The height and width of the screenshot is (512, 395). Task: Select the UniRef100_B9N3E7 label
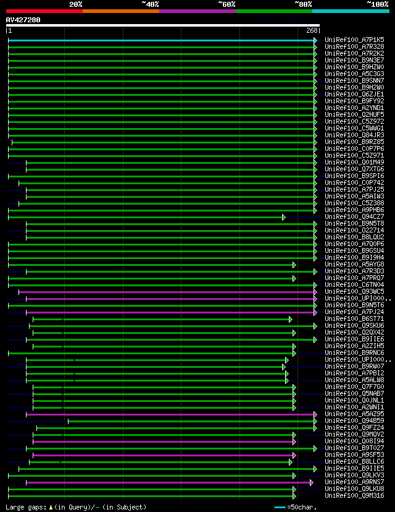click(354, 61)
